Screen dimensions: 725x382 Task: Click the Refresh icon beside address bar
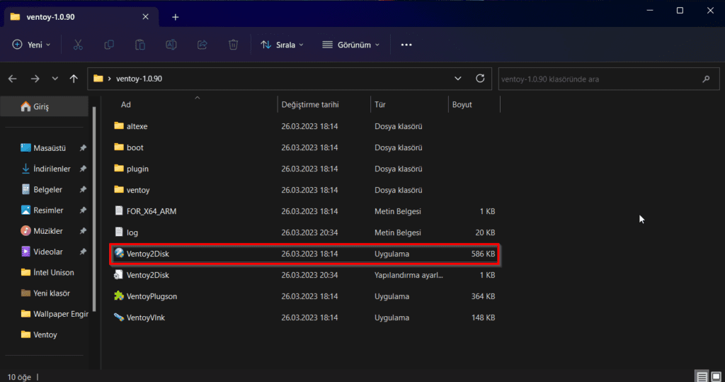coord(480,78)
